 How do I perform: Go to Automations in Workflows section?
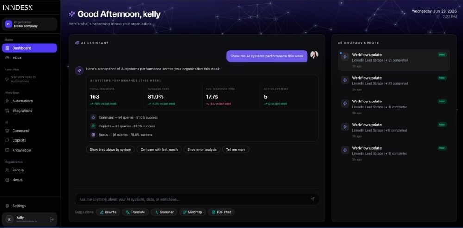pyautogui.click(x=30, y=101)
